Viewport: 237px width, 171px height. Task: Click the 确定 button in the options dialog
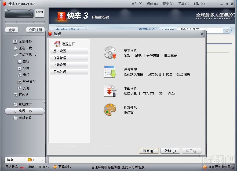point(148,151)
